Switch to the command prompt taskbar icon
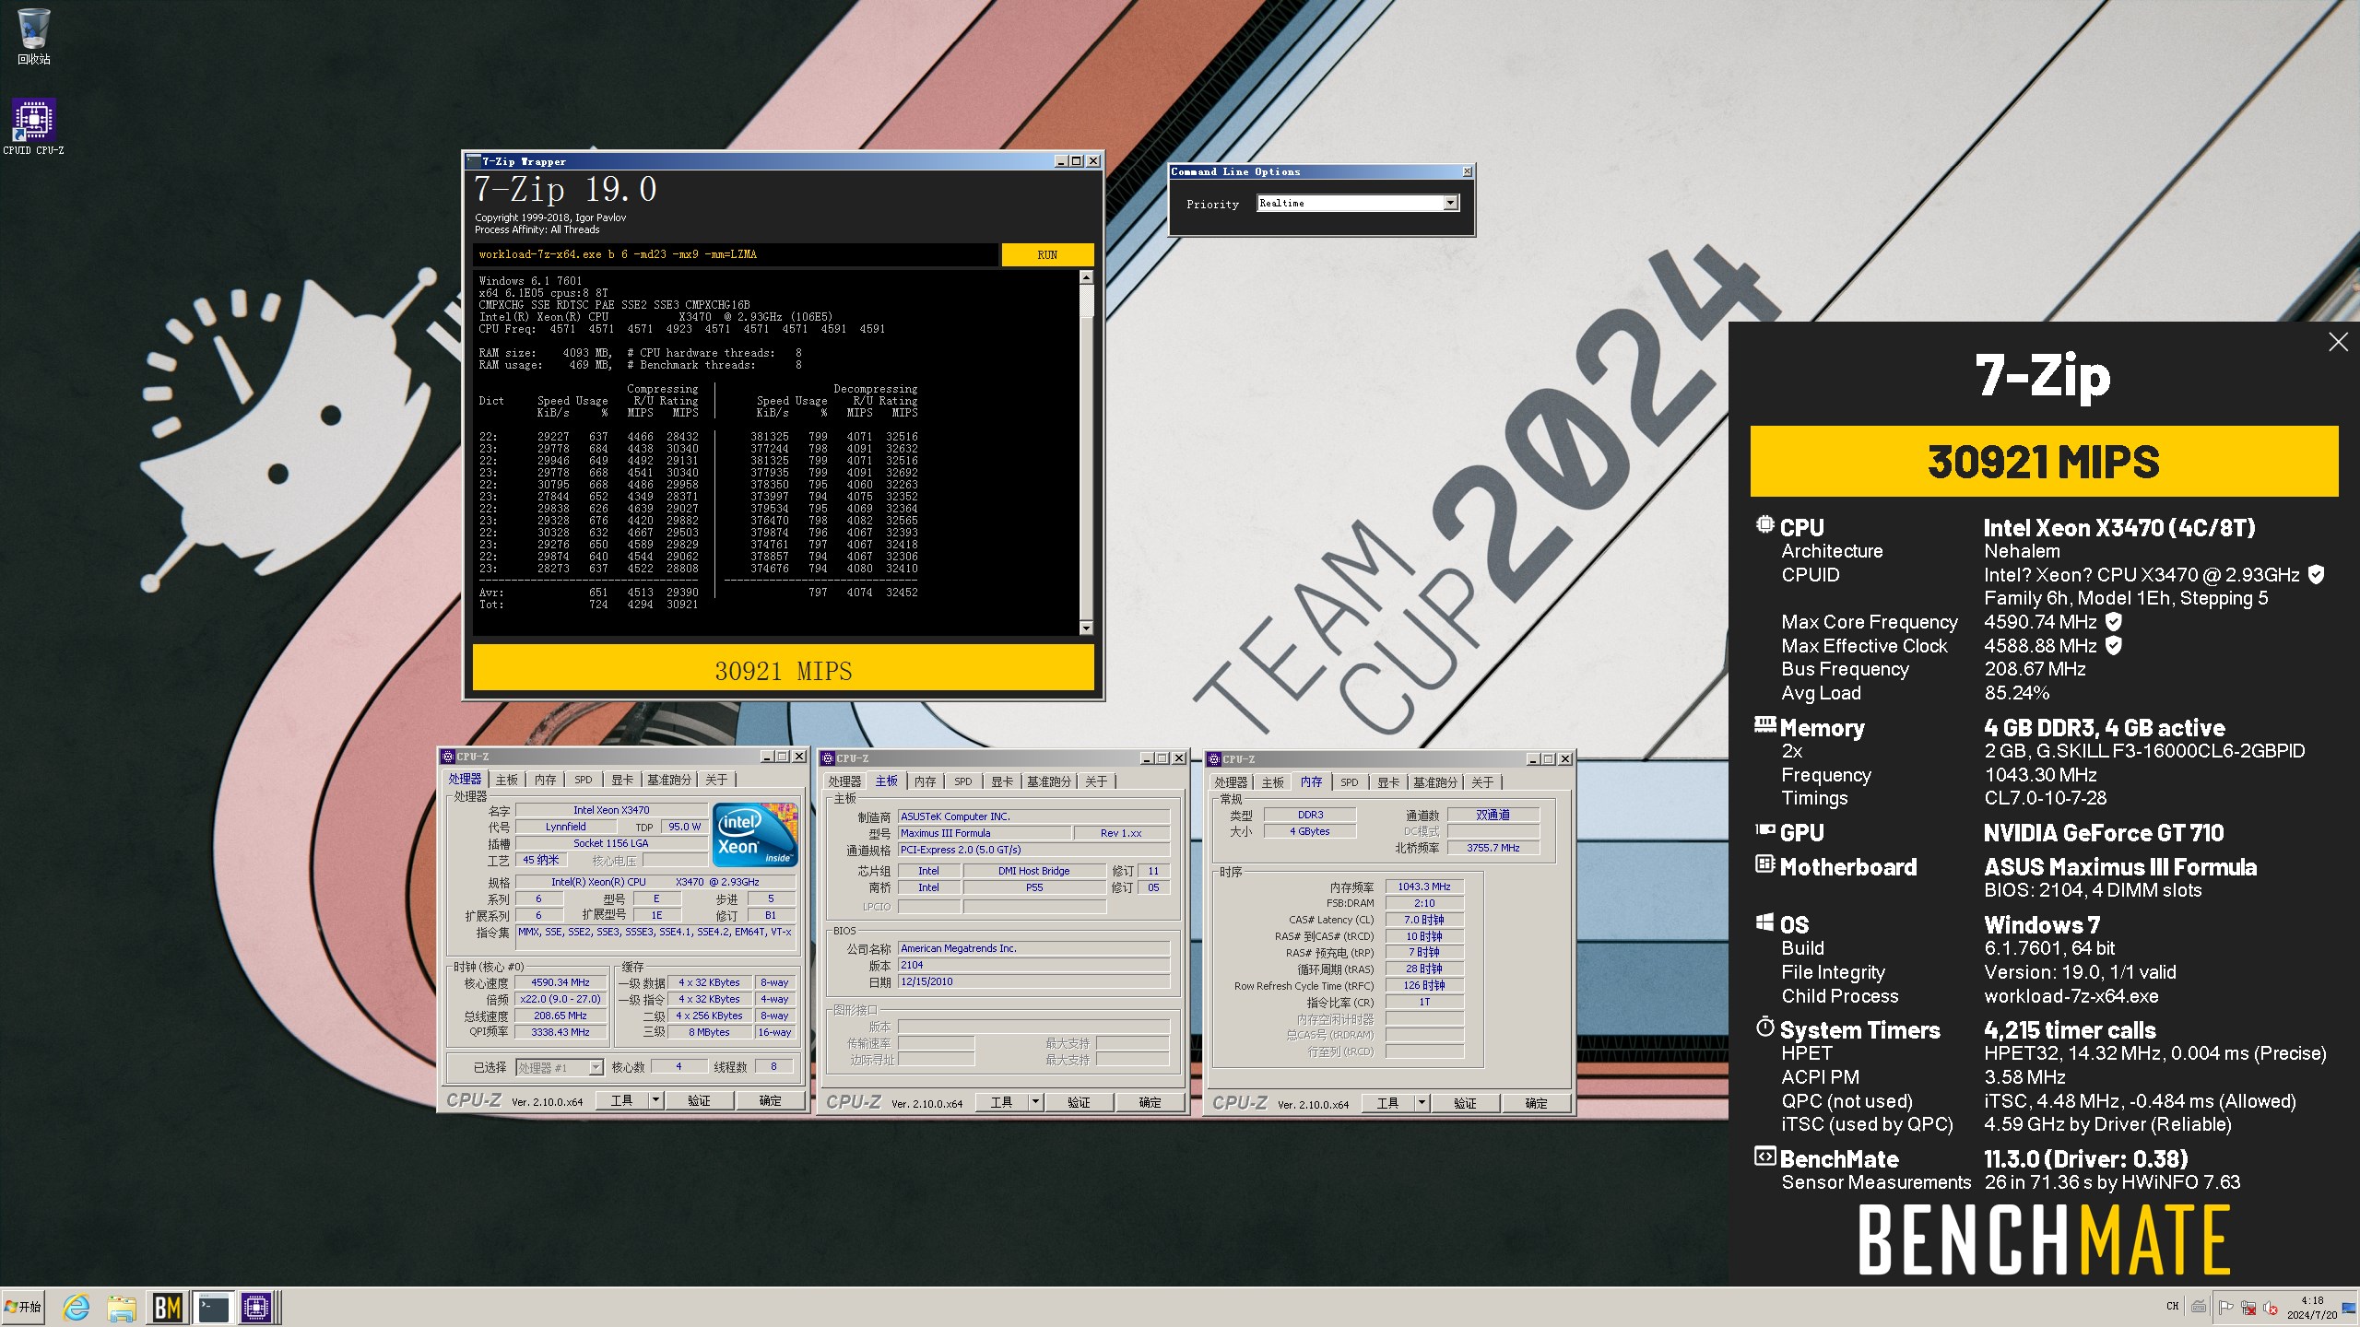 [x=213, y=1308]
